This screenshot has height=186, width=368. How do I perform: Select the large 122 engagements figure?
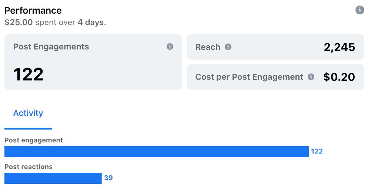[29, 74]
